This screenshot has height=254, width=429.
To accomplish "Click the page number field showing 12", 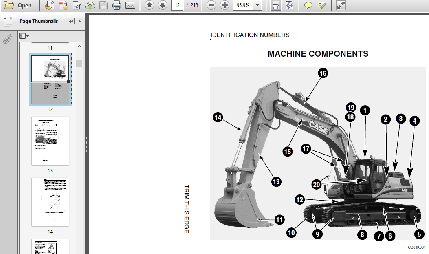I will pos(177,5).
